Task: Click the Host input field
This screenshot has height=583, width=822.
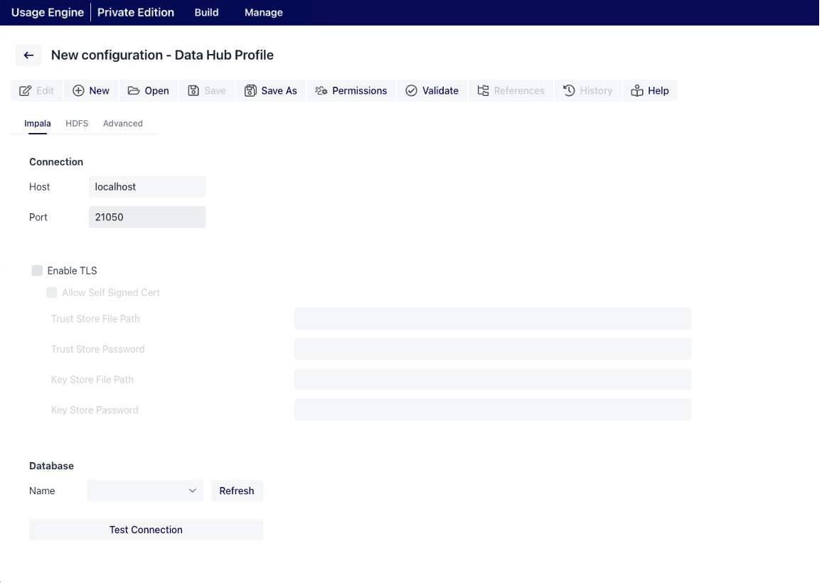Action: 146,187
